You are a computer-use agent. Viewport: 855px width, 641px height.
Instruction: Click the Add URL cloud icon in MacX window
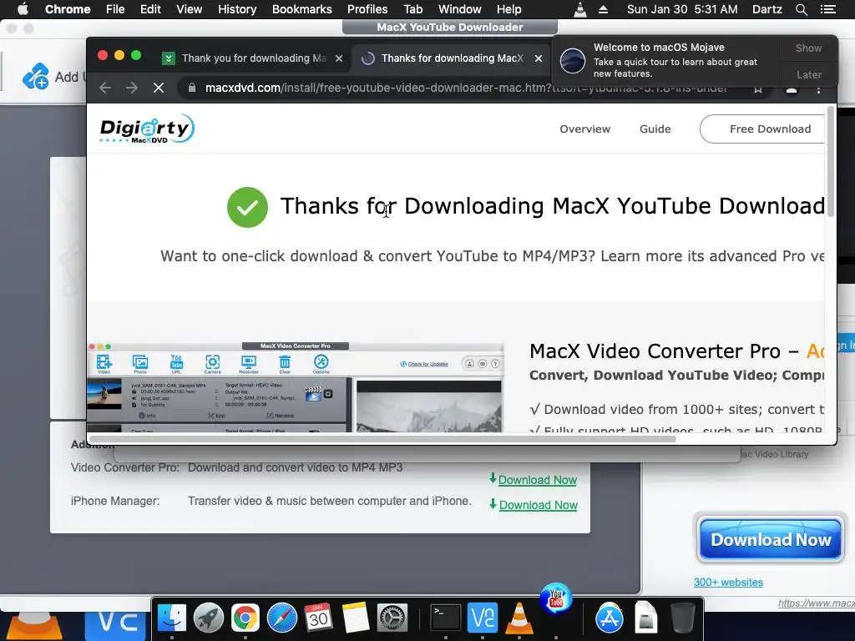[35, 76]
